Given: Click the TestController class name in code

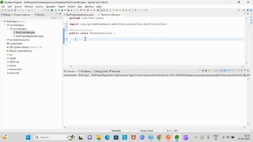Looking at the screenshot, I should [101, 33].
